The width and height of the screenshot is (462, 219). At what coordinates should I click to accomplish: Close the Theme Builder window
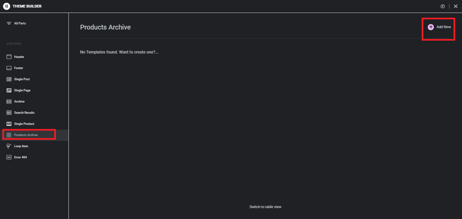click(456, 6)
